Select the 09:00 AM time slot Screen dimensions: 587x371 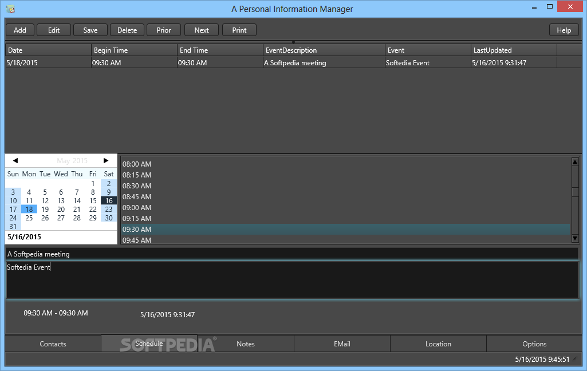pyautogui.click(x=345, y=207)
